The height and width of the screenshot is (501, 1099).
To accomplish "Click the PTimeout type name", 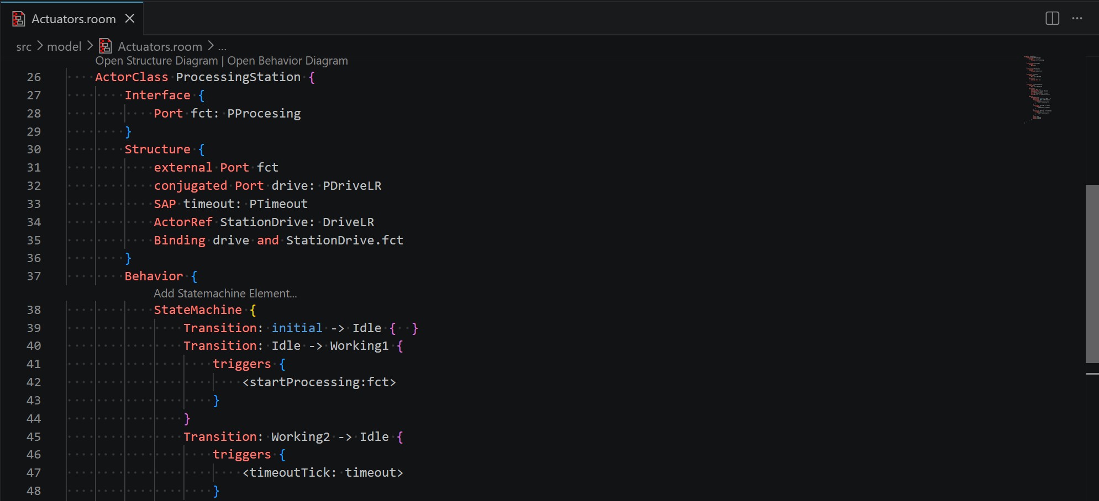I will pos(278,204).
